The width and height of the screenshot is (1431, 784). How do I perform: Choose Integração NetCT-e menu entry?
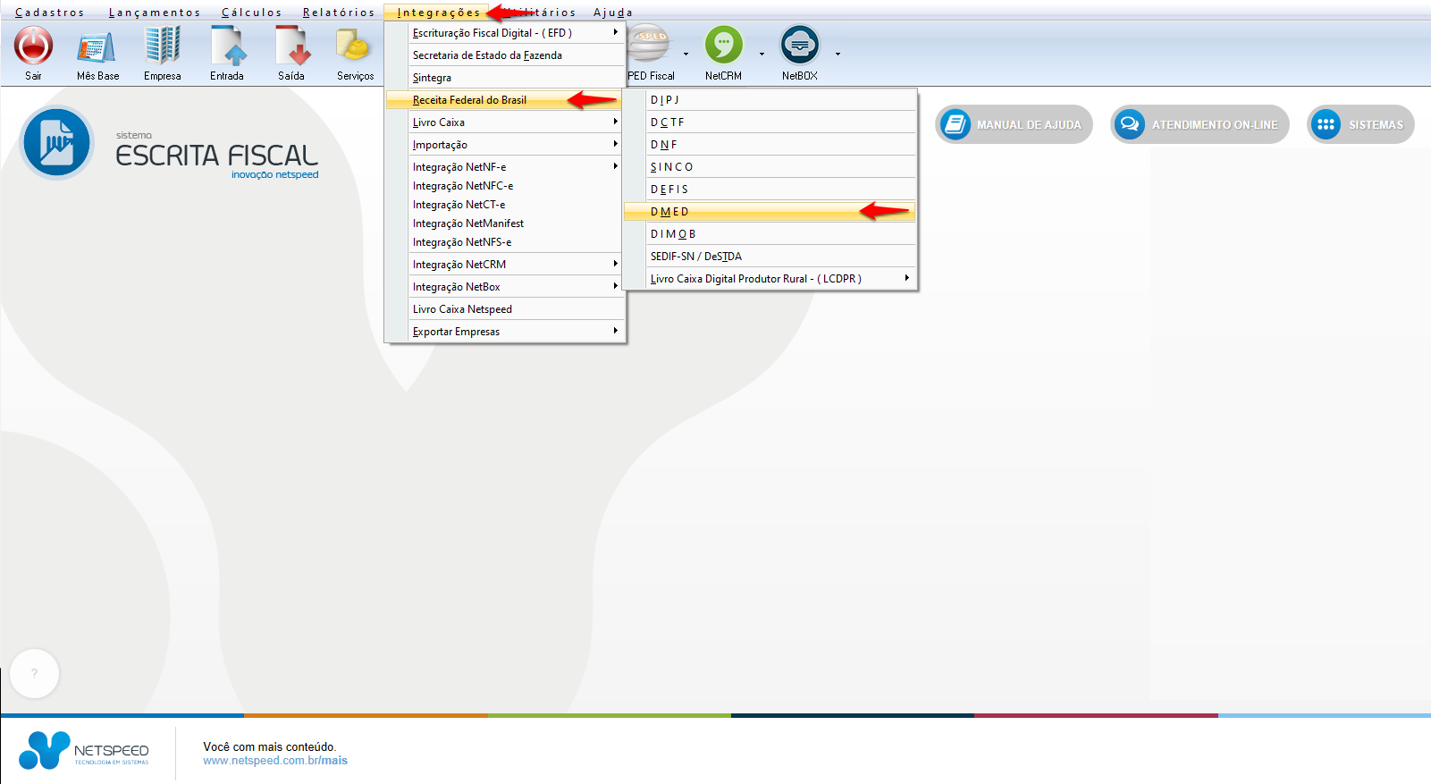pos(505,205)
